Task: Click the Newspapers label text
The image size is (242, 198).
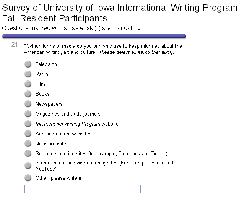Action: (x=49, y=104)
